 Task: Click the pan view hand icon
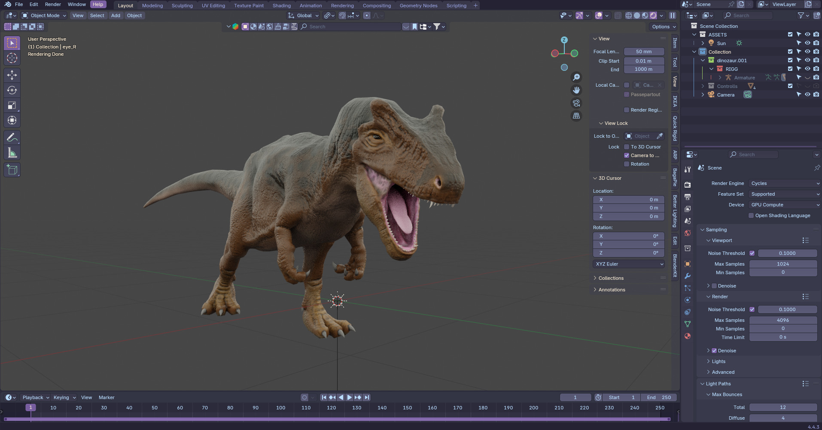(576, 90)
